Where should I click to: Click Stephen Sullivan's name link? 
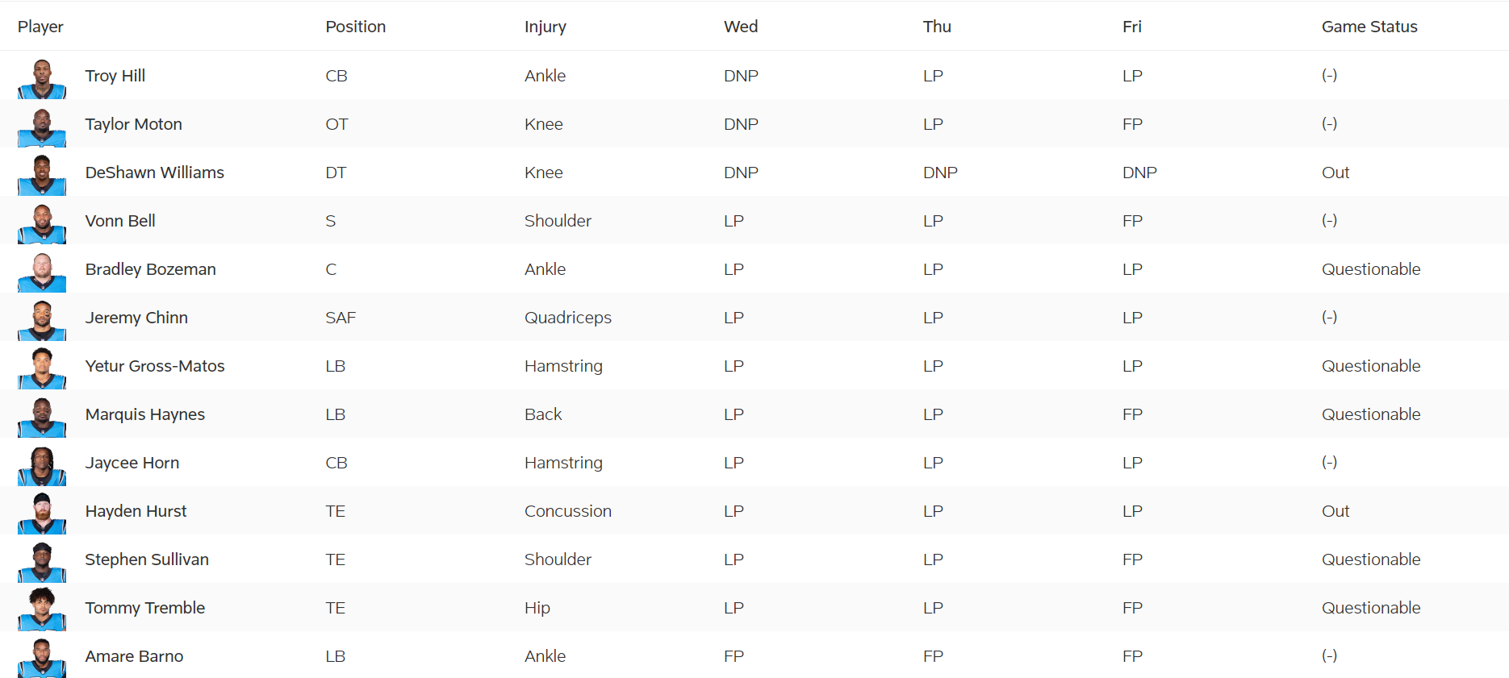point(147,559)
